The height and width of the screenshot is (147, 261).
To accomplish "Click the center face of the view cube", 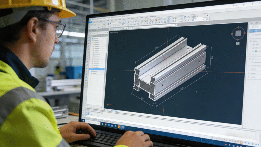I will click(x=238, y=33).
